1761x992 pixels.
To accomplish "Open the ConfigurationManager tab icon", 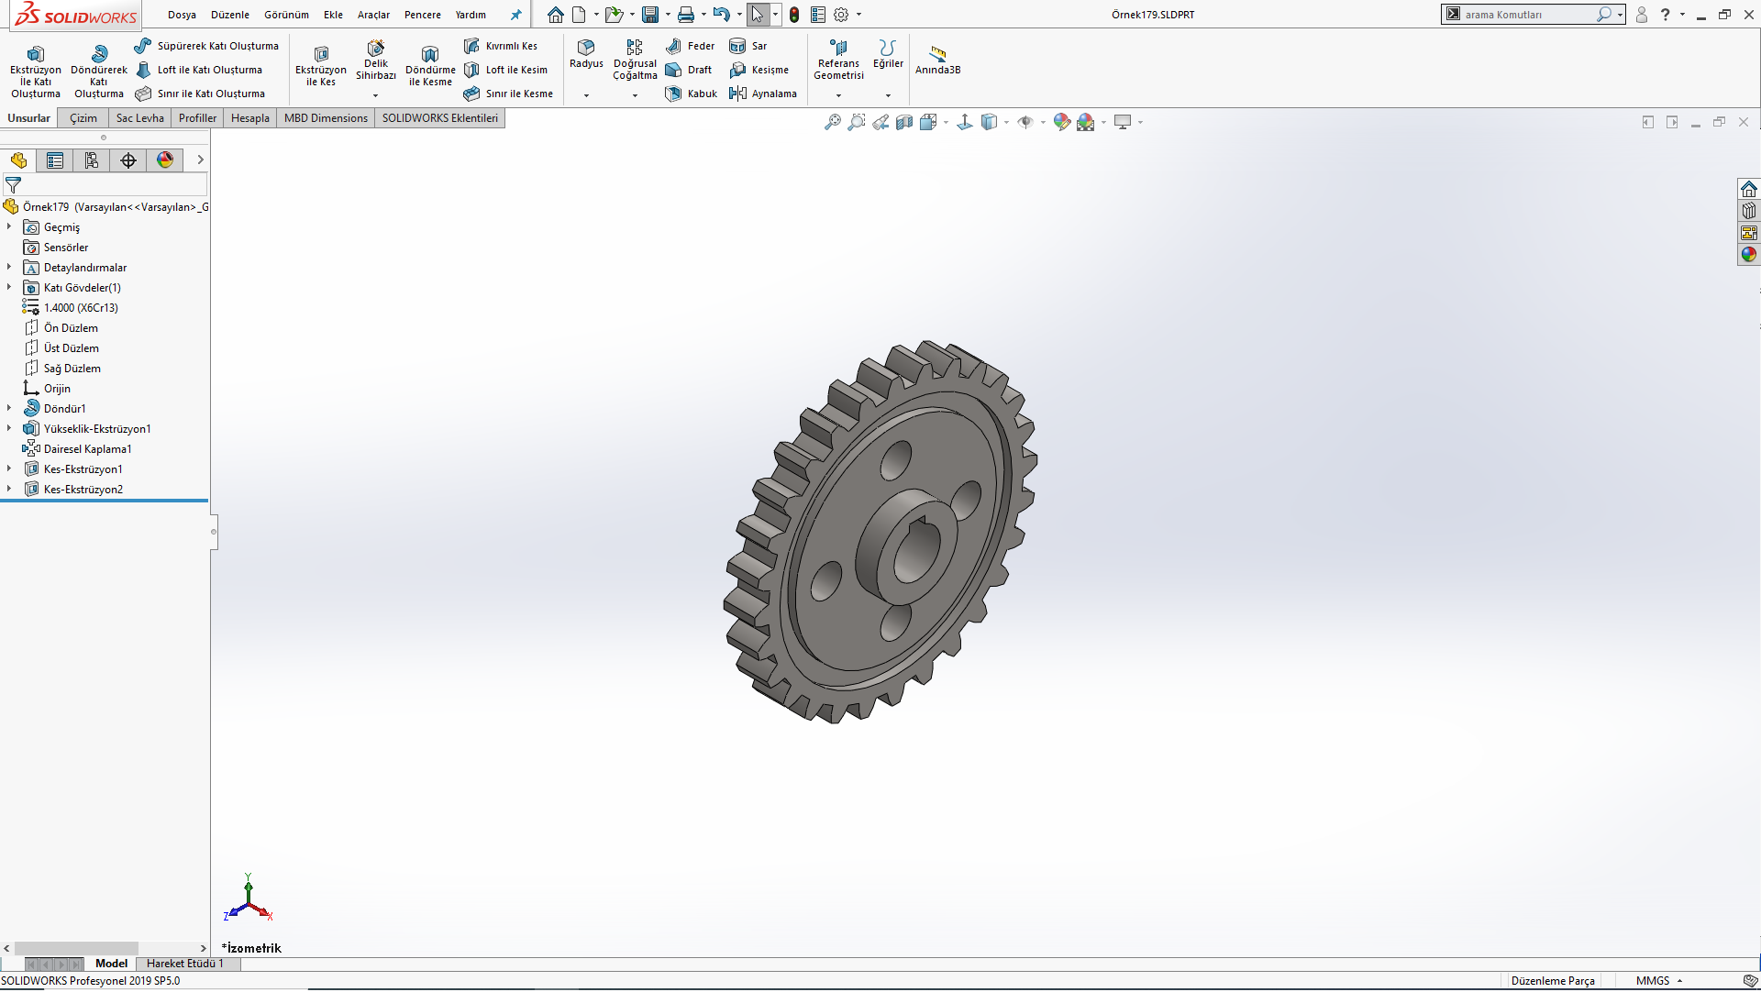I will pyautogui.click(x=92, y=160).
